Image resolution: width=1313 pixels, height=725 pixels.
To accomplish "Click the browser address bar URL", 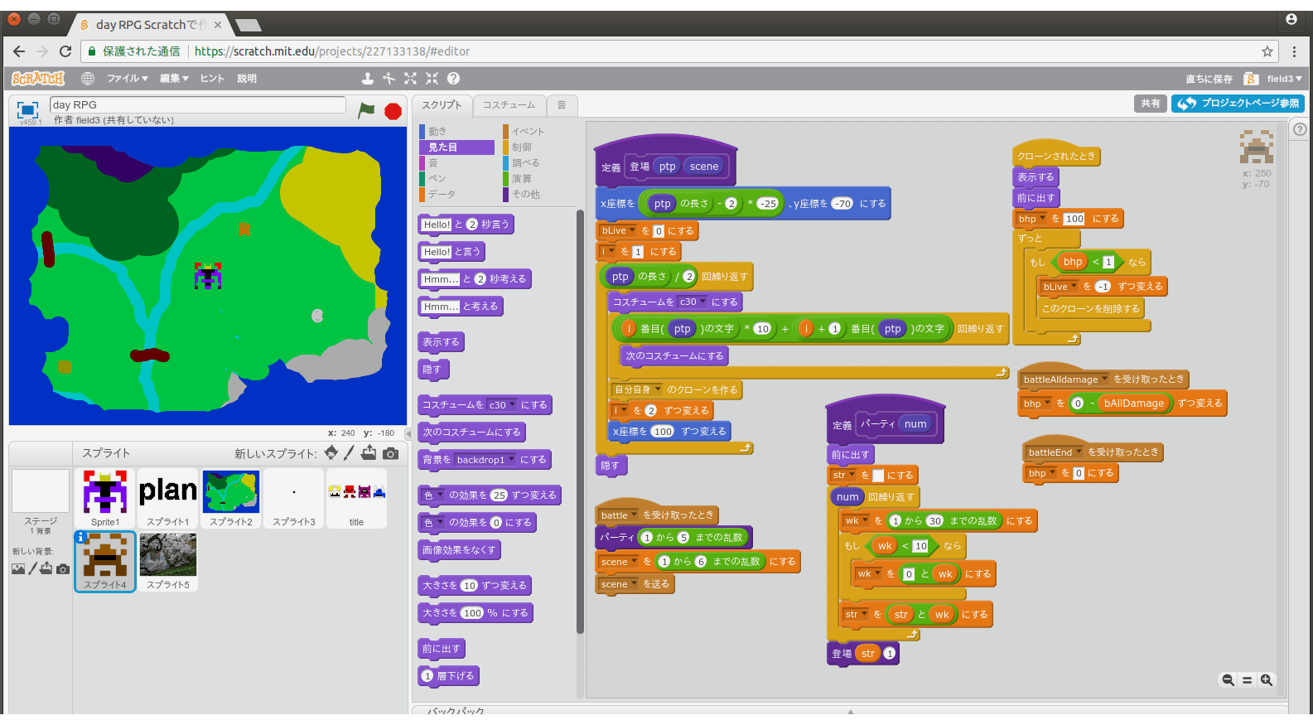I will click(x=332, y=51).
